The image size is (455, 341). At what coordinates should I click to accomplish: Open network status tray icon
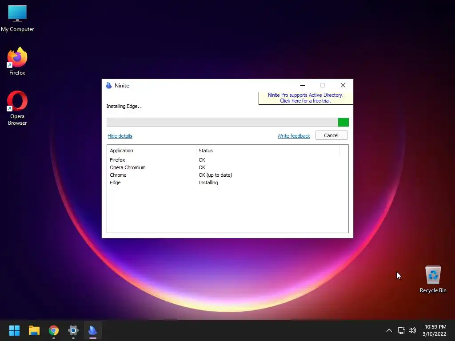pos(401,330)
